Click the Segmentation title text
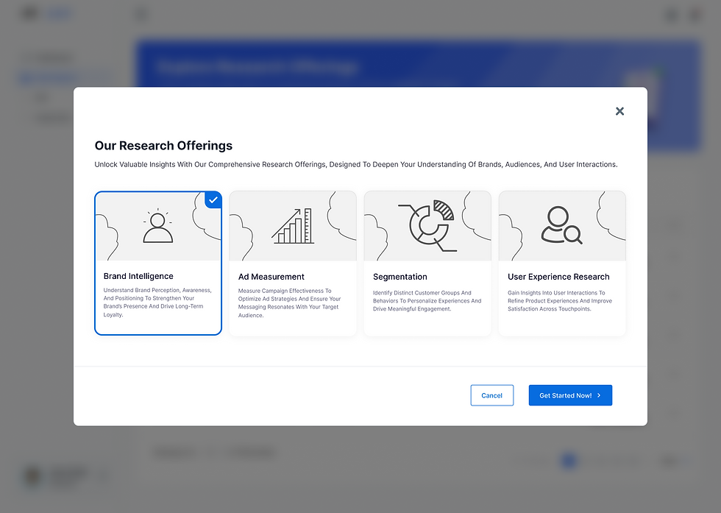The height and width of the screenshot is (513, 721). click(400, 277)
